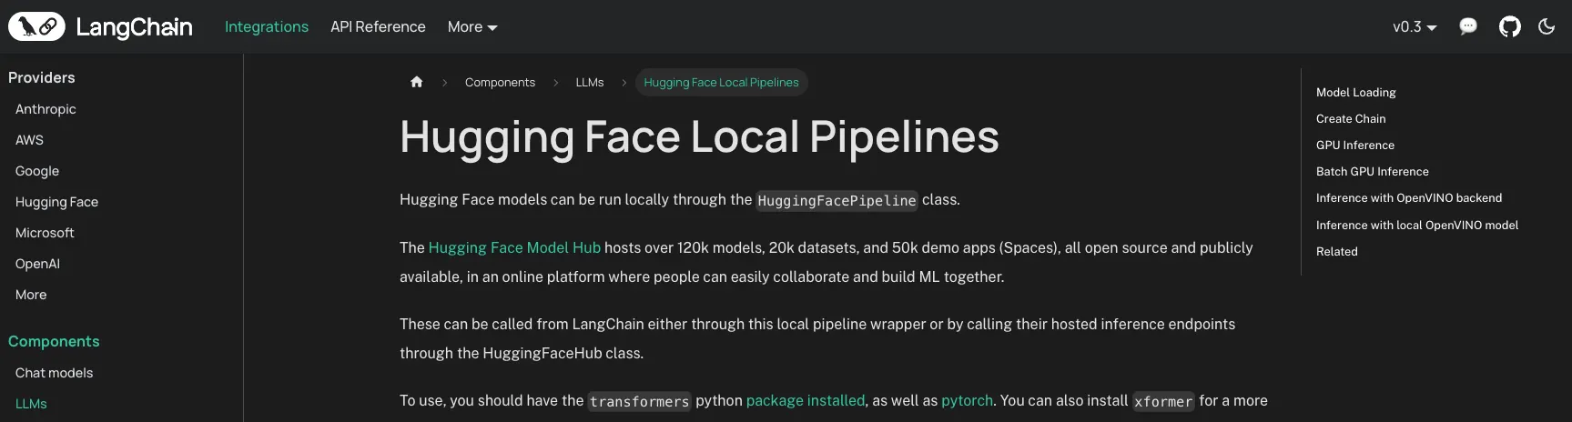Viewport: 1572px width, 422px height.
Task: Toggle dark mode with the moon icon
Action: 1547,26
